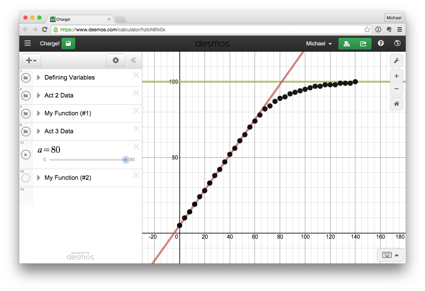Toggle Act 2 Data folder visibility
This screenshot has width=425, height=291.
pyautogui.click(x=26, y=96)
